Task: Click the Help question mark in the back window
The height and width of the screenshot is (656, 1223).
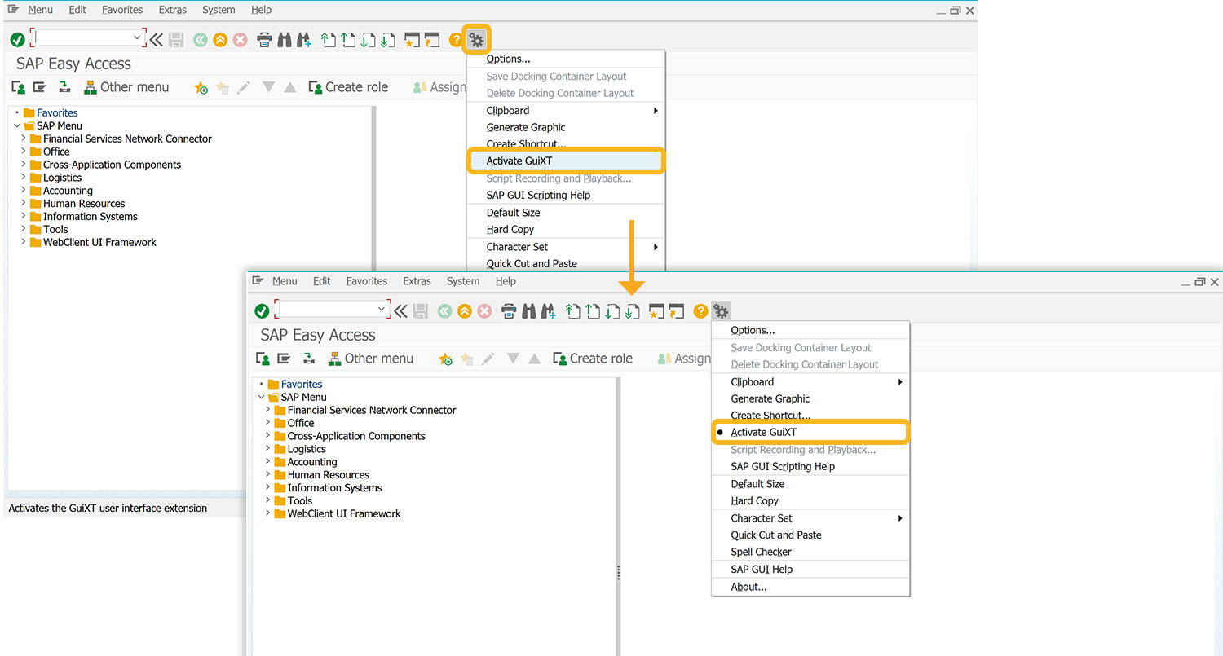Action: [456, 39]
